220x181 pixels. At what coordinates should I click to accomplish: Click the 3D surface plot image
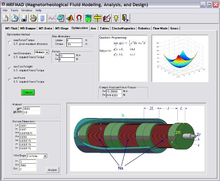[x=180, y=58]
